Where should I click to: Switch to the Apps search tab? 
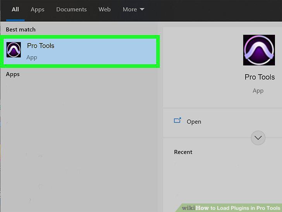pos(38,9)
